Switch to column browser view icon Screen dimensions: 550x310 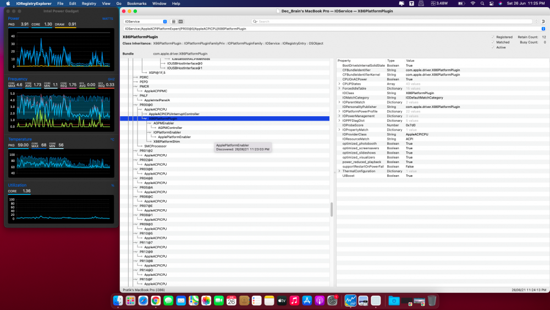pos(180,21)
